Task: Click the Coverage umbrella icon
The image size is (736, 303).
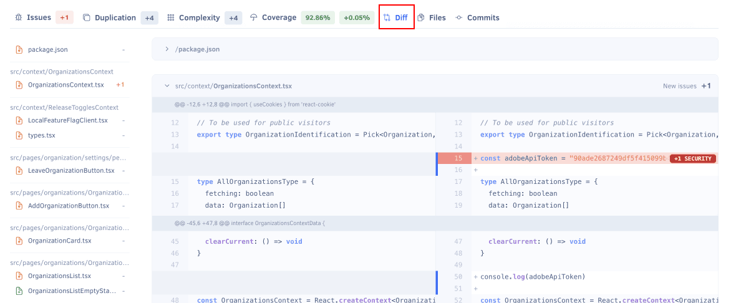Action: pyautogui.click(x=253, y=17)
